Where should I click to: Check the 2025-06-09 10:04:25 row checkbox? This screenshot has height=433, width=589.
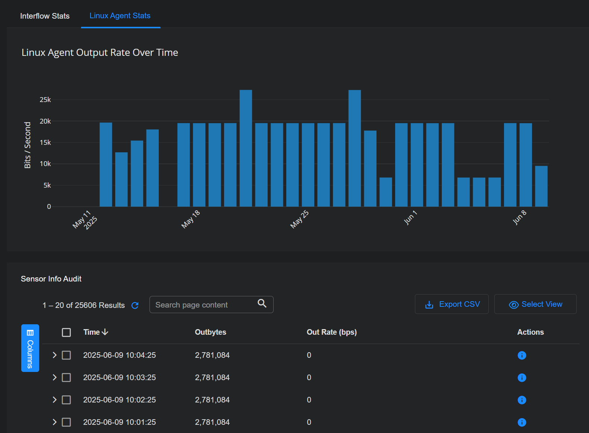tap(66, 355)
